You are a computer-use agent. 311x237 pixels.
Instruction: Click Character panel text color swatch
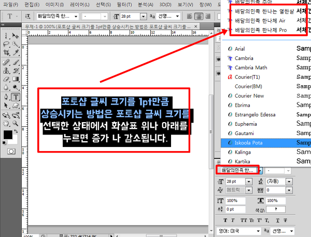tap(276, 209)
